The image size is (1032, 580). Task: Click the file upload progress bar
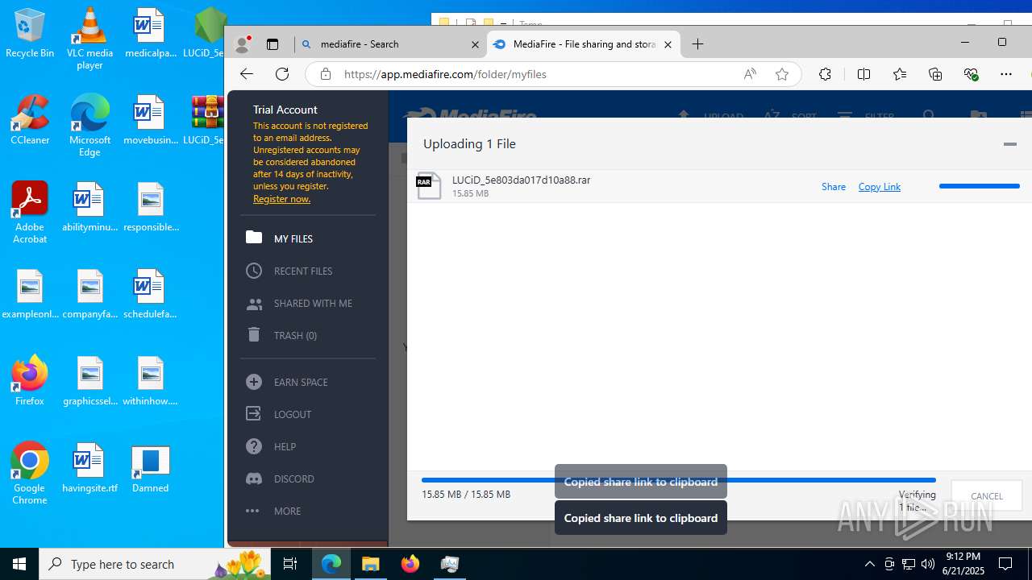point(980,186)
